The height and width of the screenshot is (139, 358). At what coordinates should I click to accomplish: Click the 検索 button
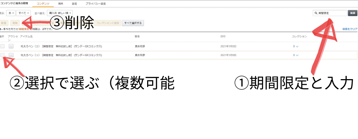(352, 13)
